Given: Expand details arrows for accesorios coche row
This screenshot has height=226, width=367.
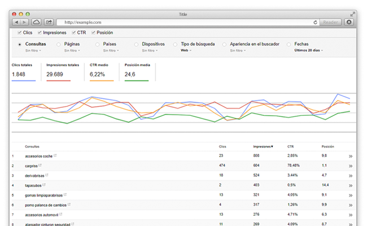Looking at the screenshot, I should click(351, 156).
